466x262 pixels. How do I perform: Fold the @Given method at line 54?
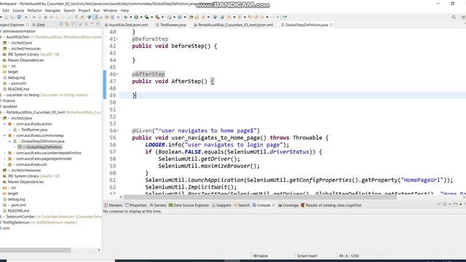point(117,131)
